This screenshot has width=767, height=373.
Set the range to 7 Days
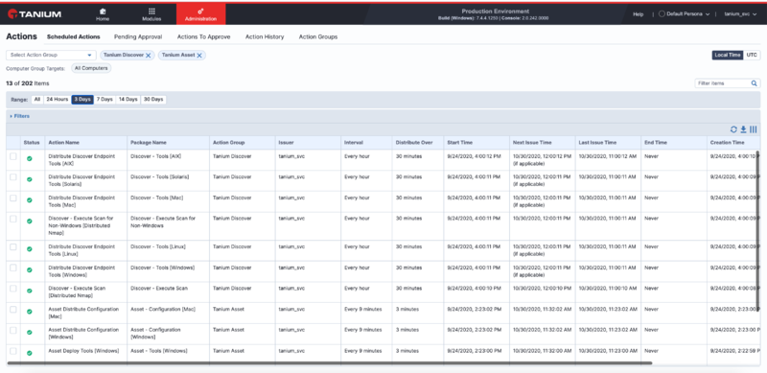[x=105, y=100]
